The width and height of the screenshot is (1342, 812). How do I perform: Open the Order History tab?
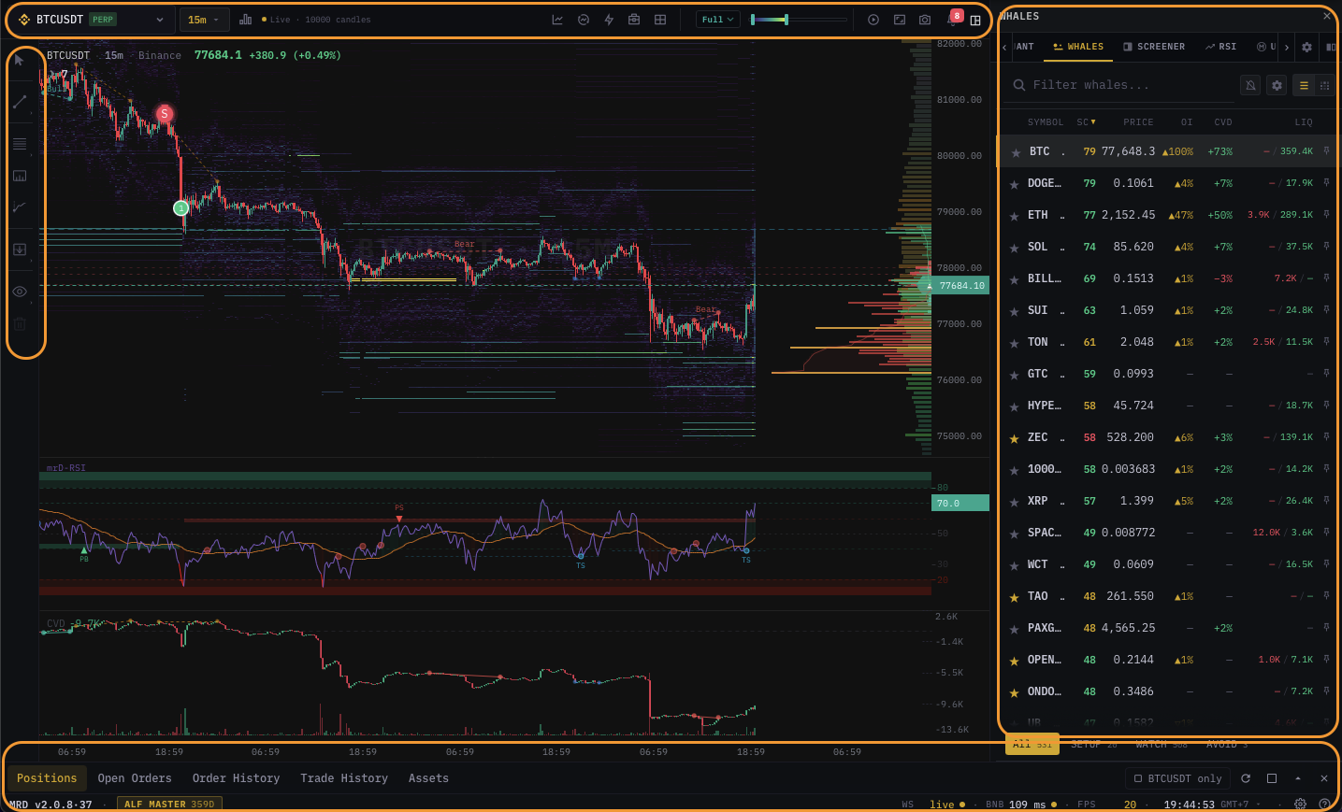236,778
